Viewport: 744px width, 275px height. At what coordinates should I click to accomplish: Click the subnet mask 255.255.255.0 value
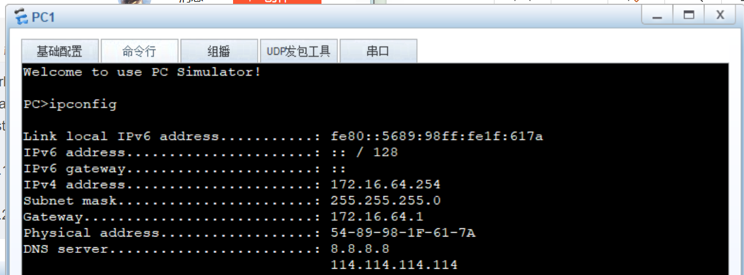click(x=386, y=201)
